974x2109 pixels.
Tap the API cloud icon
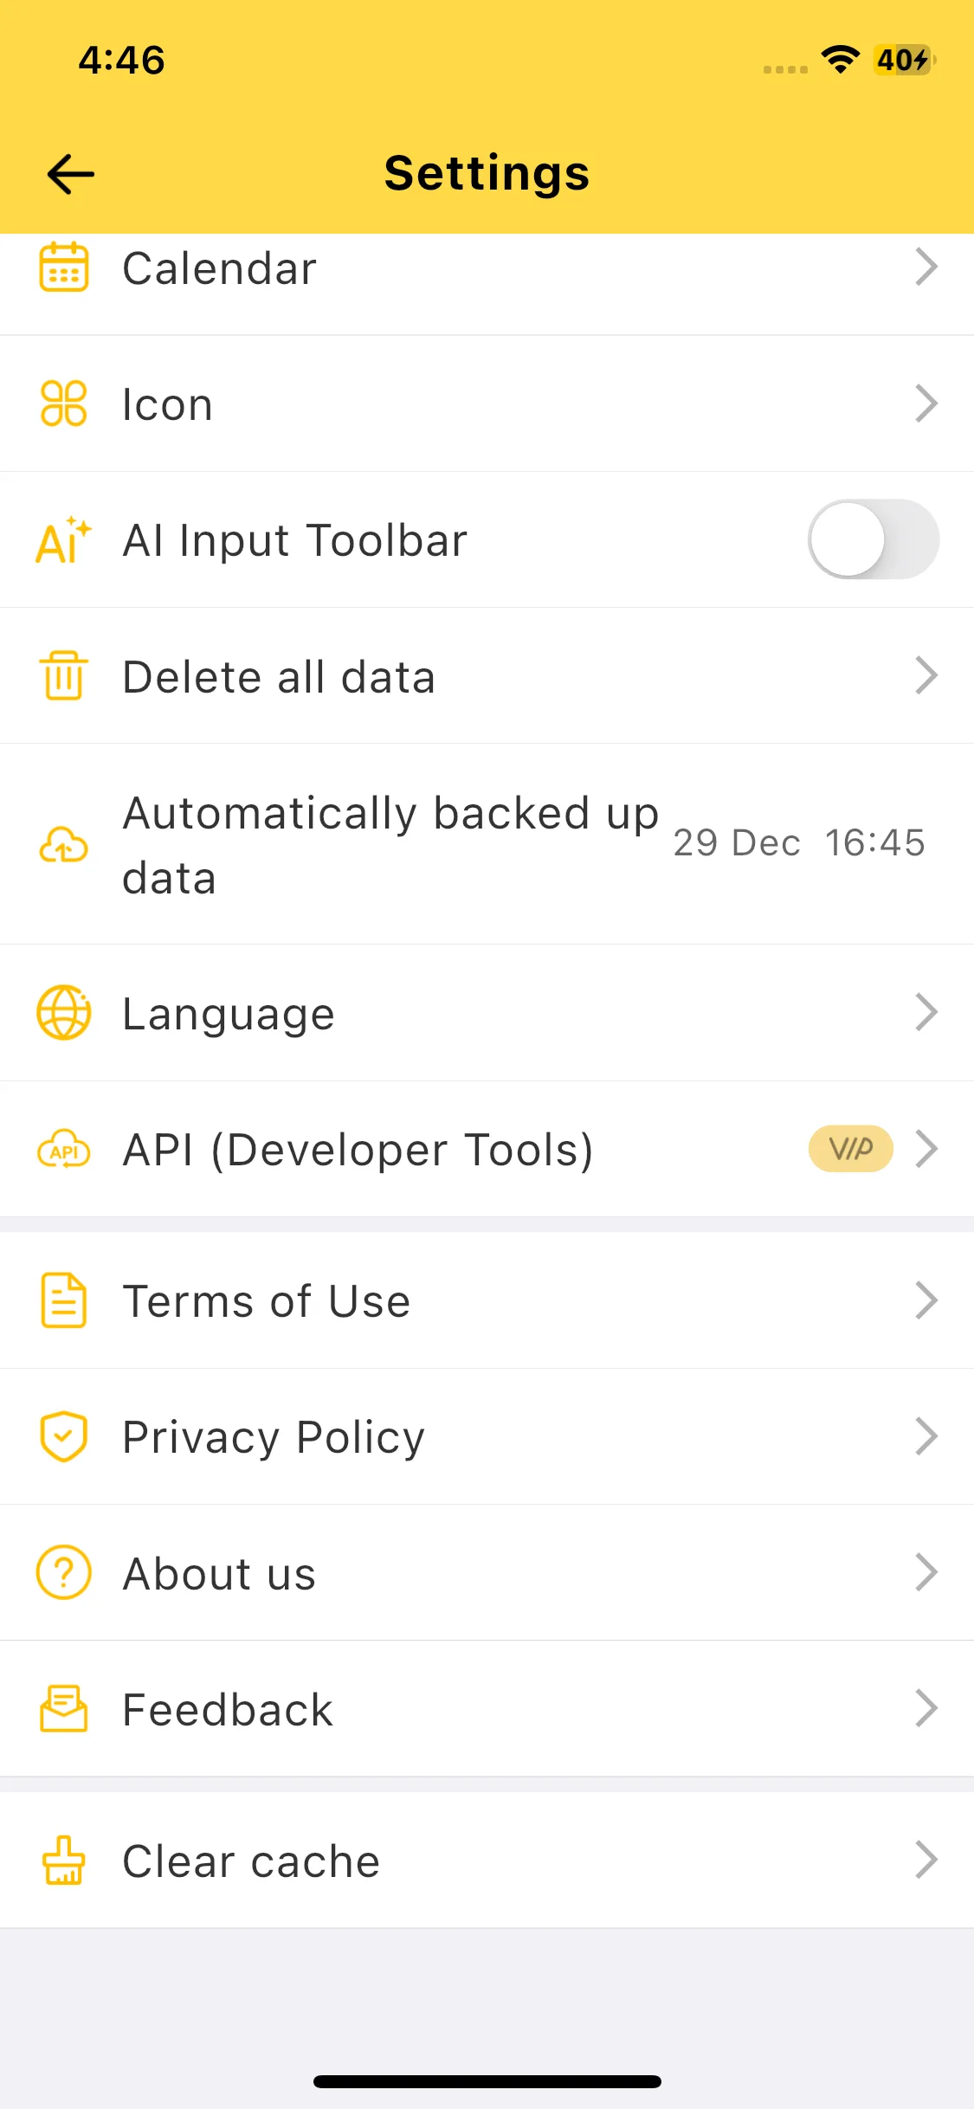coord(64,1149)
